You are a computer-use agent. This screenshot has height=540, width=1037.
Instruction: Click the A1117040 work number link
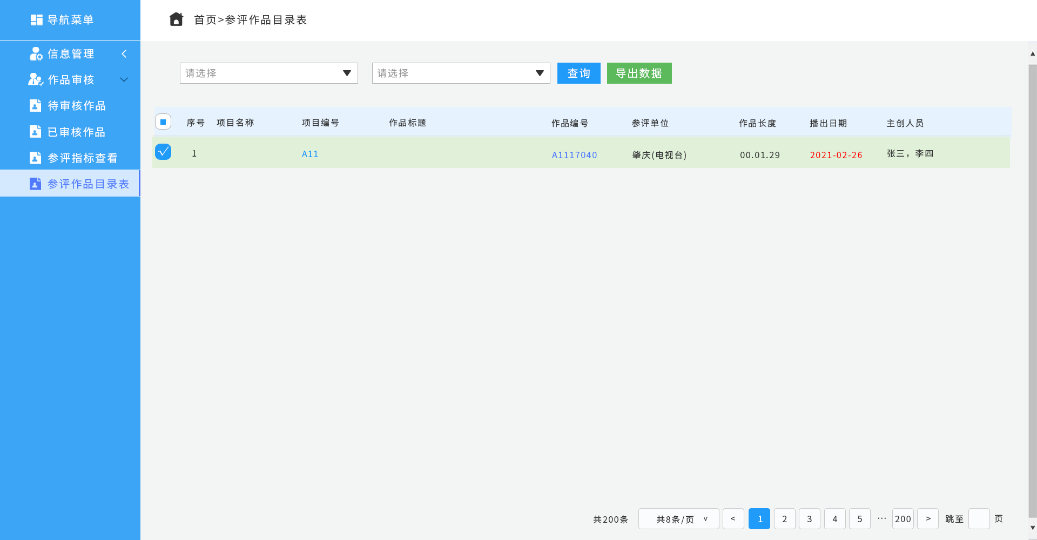pos(574,155)
